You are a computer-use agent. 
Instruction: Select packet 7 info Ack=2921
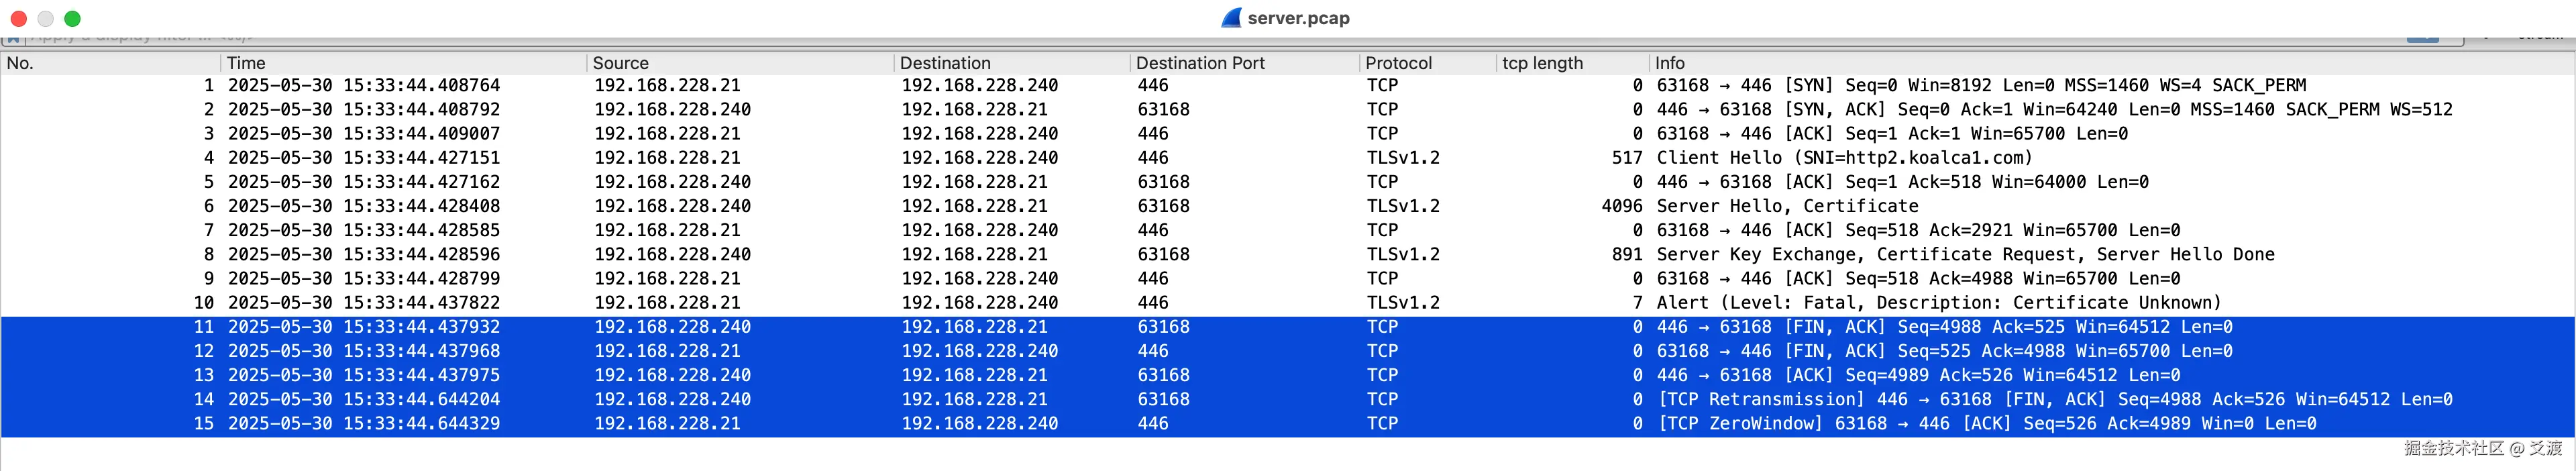point(1918,230)
